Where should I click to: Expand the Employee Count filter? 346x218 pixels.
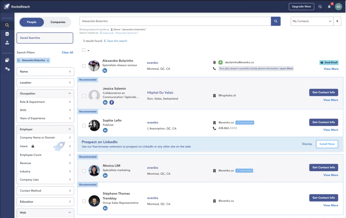(x=45, y=155)
